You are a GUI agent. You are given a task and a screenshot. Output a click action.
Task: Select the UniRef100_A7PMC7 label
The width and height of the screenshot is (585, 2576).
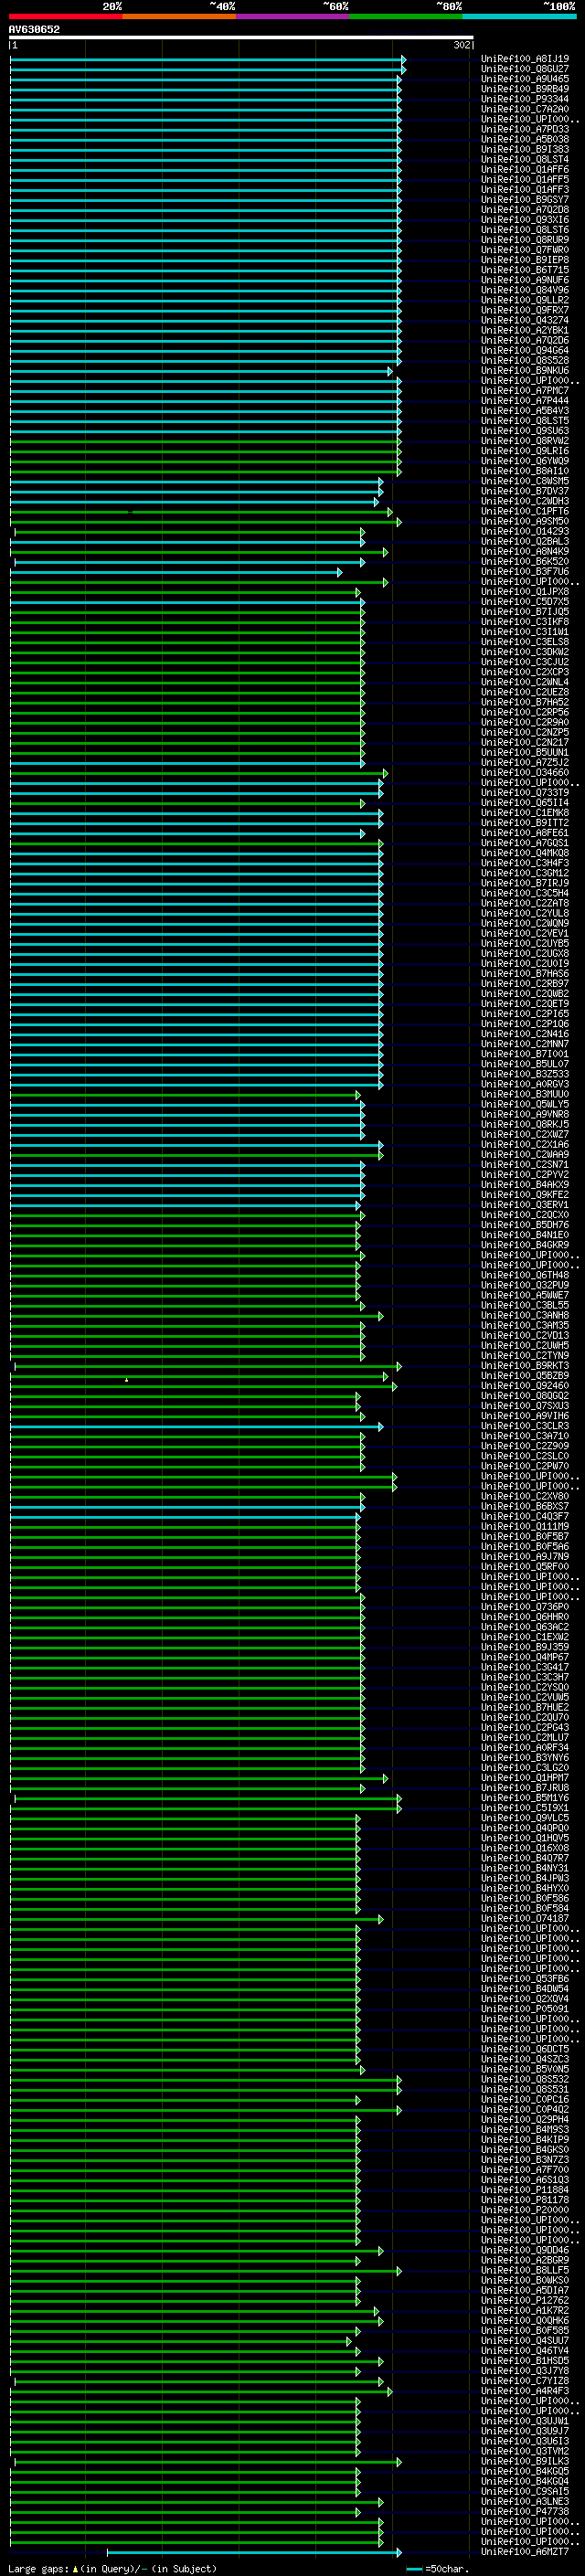(x=525, y=390)
